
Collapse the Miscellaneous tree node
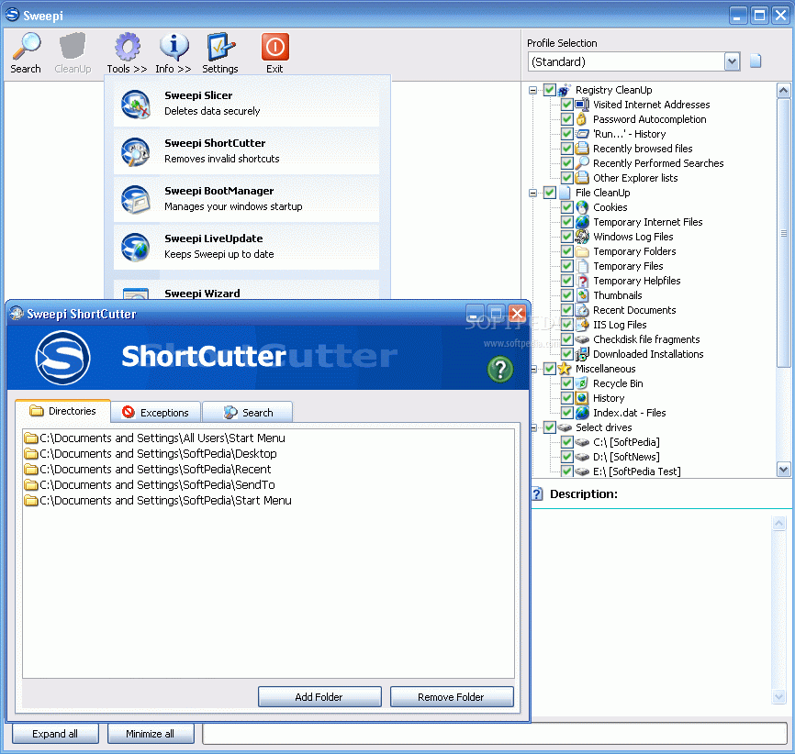[532, 370]
